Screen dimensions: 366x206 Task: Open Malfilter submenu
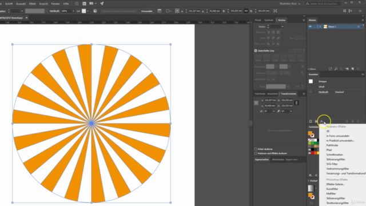(331, 193)
